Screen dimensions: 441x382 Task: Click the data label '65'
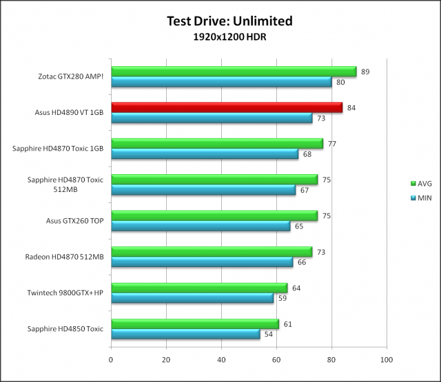[x=299, y=226]
